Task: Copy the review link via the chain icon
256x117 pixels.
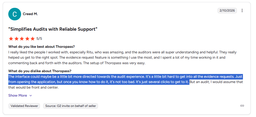Action: 242,106
